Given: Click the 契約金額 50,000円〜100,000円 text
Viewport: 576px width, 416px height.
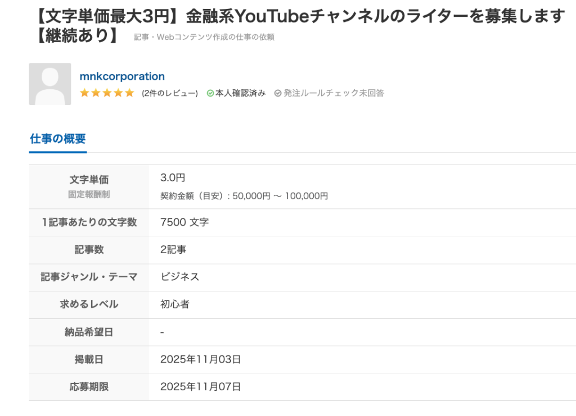Looking at the screenshot, I should pyautogui.click(x=244, y=196).
